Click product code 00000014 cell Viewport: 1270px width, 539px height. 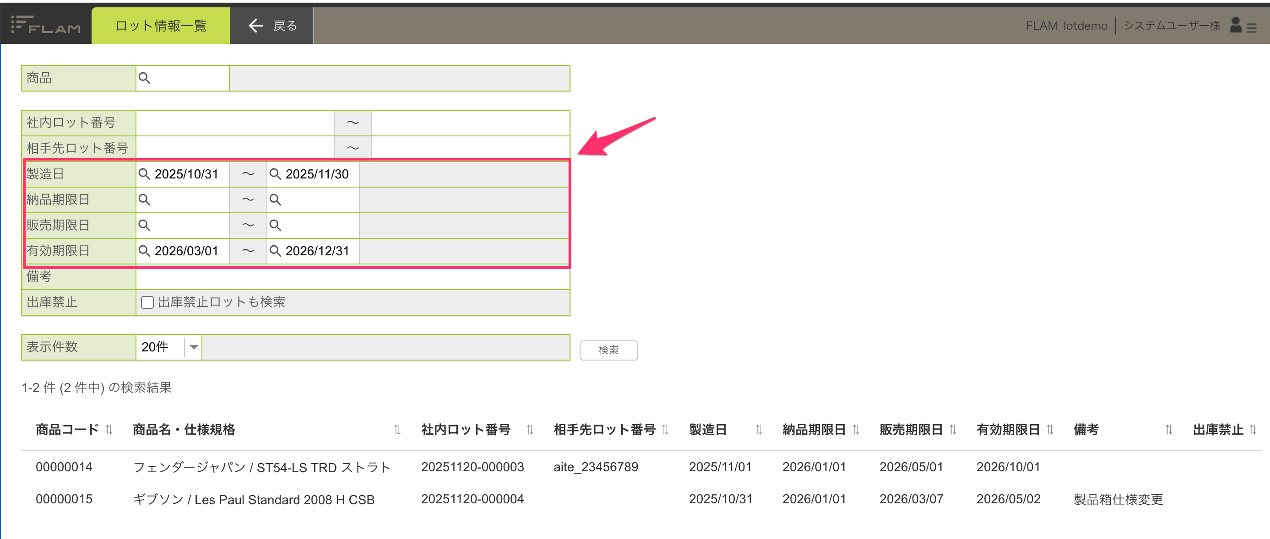(64, 467)
